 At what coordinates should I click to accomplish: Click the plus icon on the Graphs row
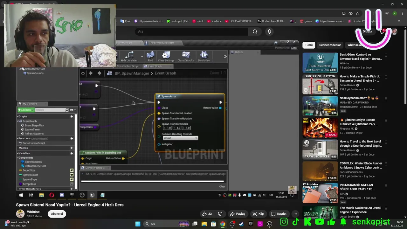[x=72, y=116]
